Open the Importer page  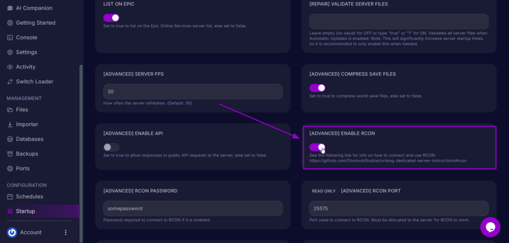pos(27,124)
